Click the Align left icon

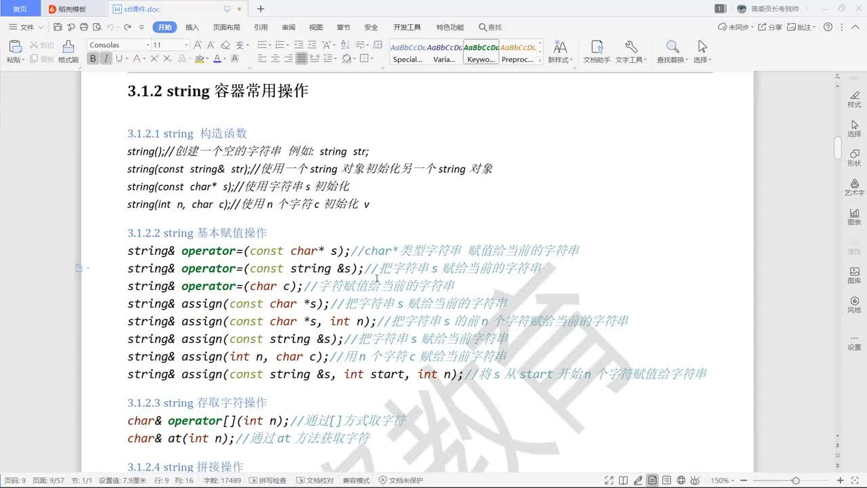click(x=263, y=59)
